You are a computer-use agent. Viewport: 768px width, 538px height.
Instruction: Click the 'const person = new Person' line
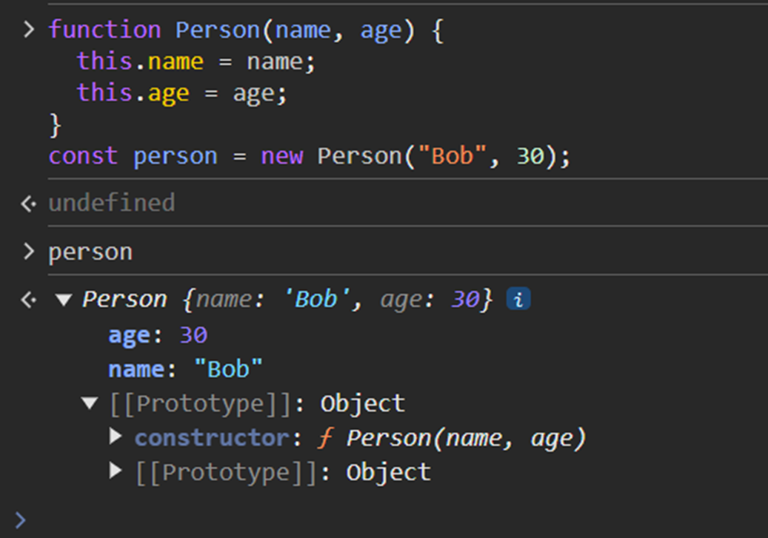pyautogui.click(x=309, y=157)
